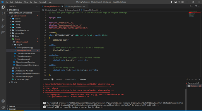Expand the Content folder
Image resolution: width=202 pixels, height=111 pixels.
coord(23,27)
